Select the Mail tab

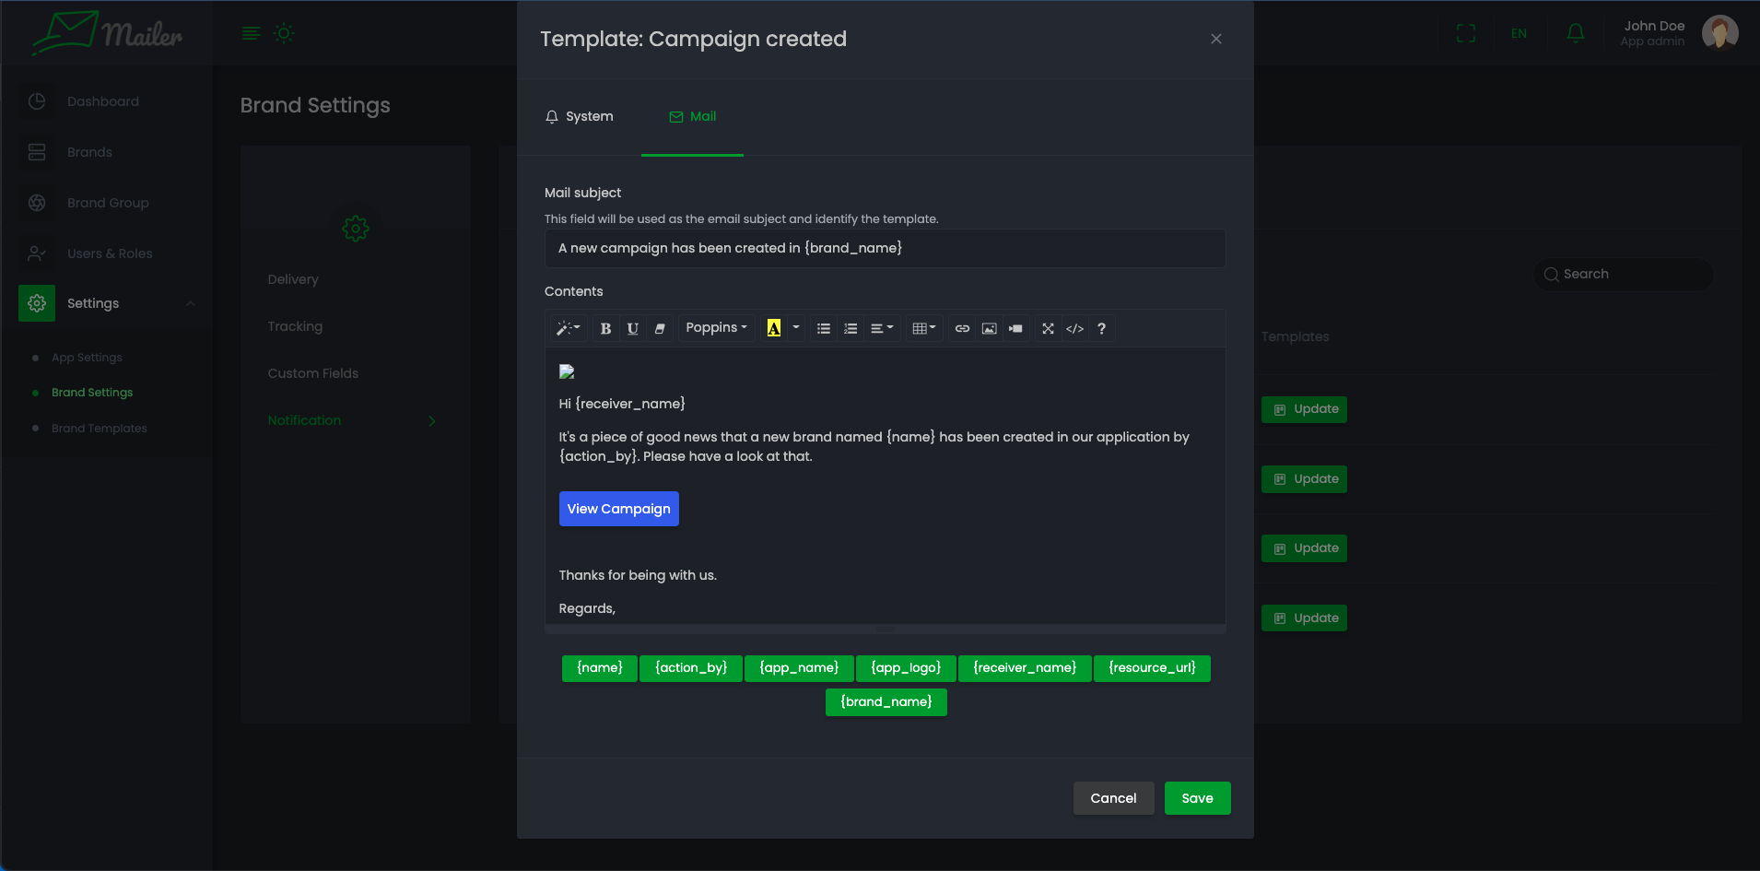click(x=692, y=117)
